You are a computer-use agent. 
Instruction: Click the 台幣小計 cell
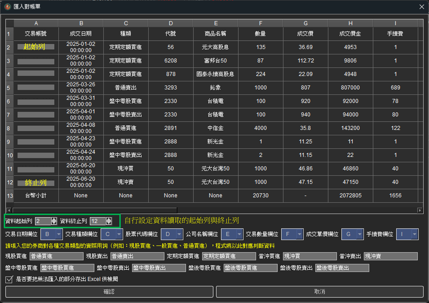(36, 196)
